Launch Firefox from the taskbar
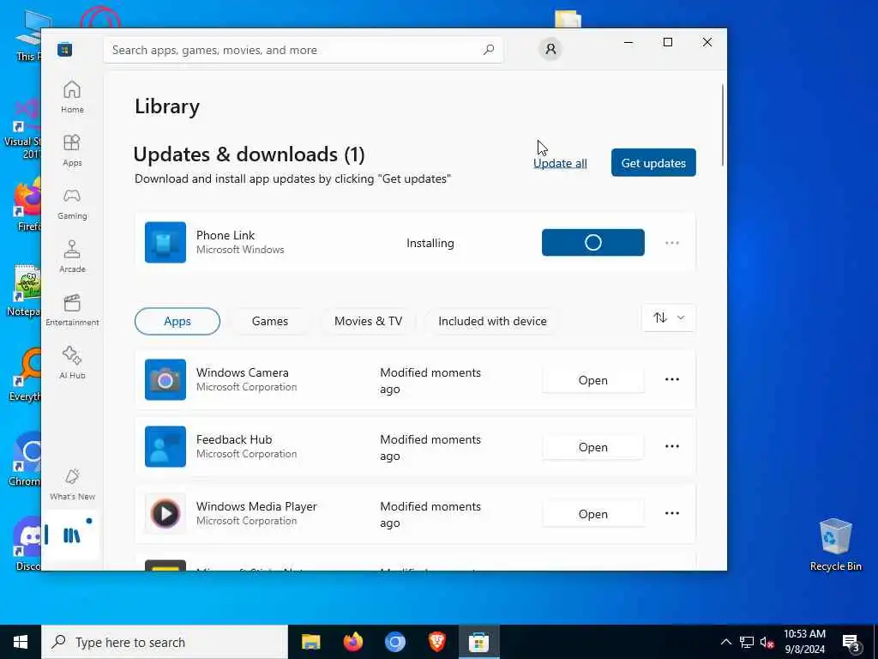 pyautogui.click(x=352, y=642)
